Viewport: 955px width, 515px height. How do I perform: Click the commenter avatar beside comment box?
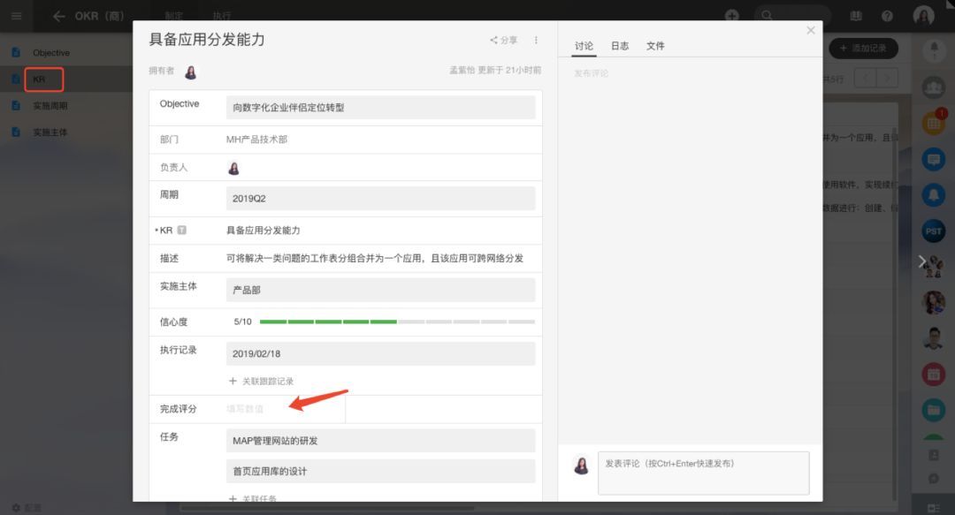[582, 466]
